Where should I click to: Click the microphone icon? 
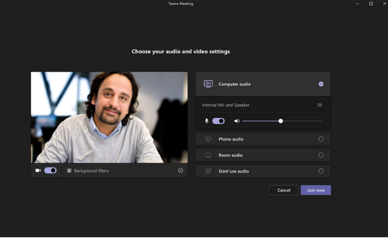tap(206, 121)
